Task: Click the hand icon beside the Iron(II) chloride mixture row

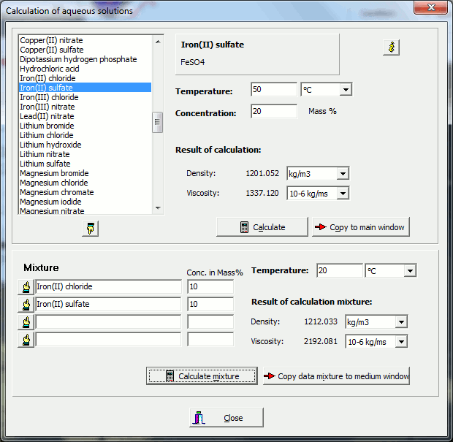Action: (26, 286)
